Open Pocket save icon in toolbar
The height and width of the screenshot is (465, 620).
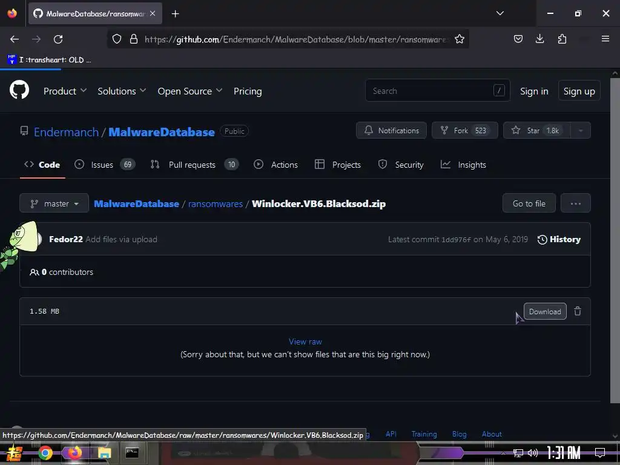[518, 39]
